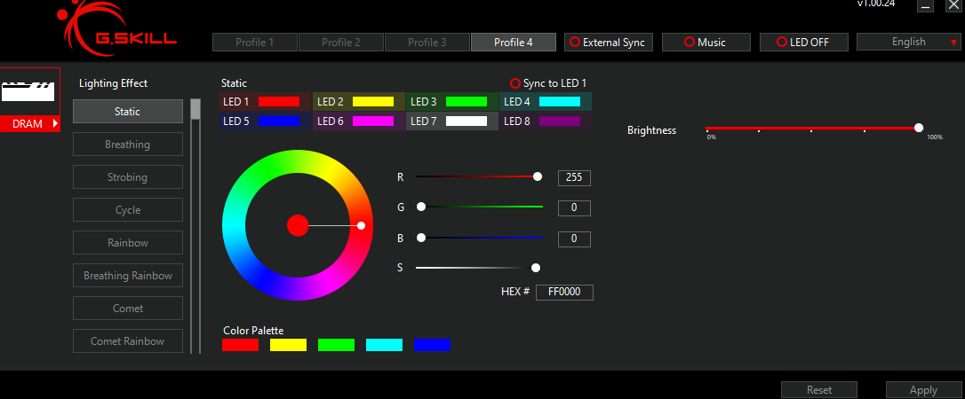
Task: Pick blue from the Color Palette
Action: click(432, 345)
